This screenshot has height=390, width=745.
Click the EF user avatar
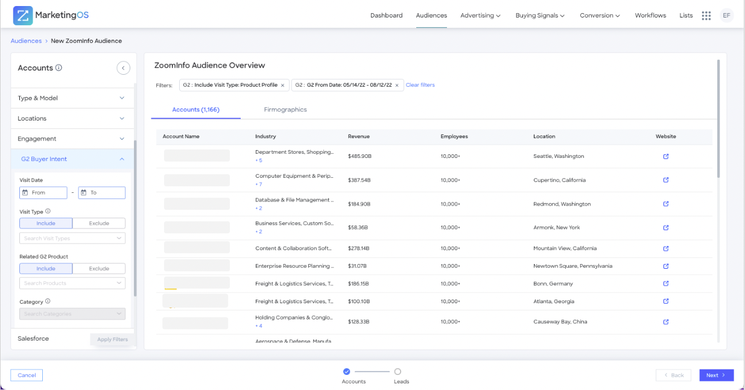726,16
